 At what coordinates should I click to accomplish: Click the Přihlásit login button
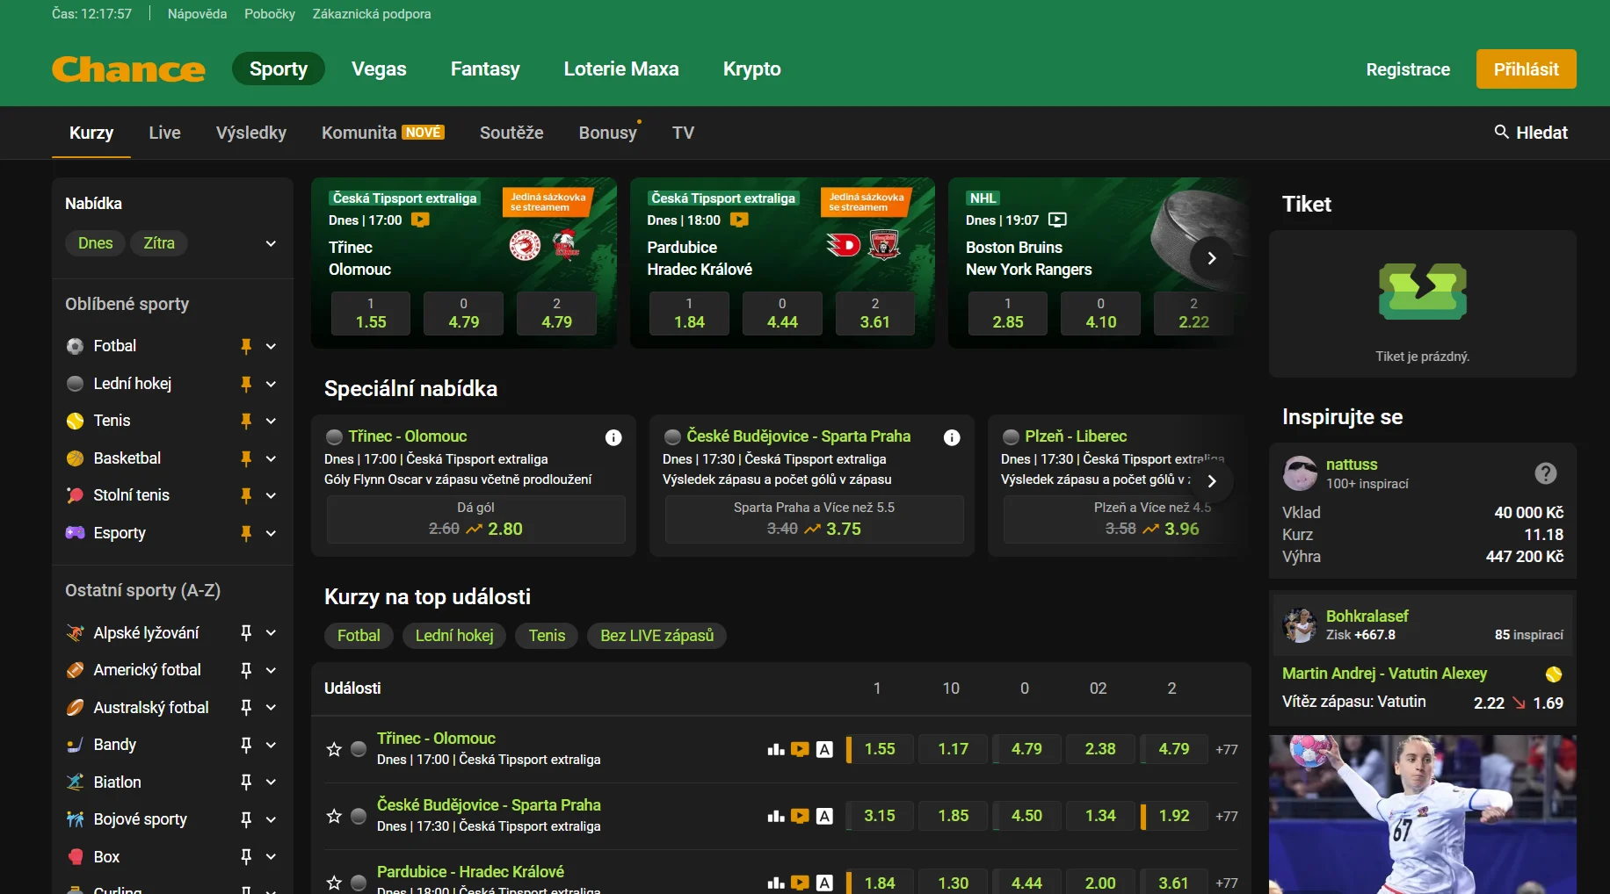(x=1526, y=69)
